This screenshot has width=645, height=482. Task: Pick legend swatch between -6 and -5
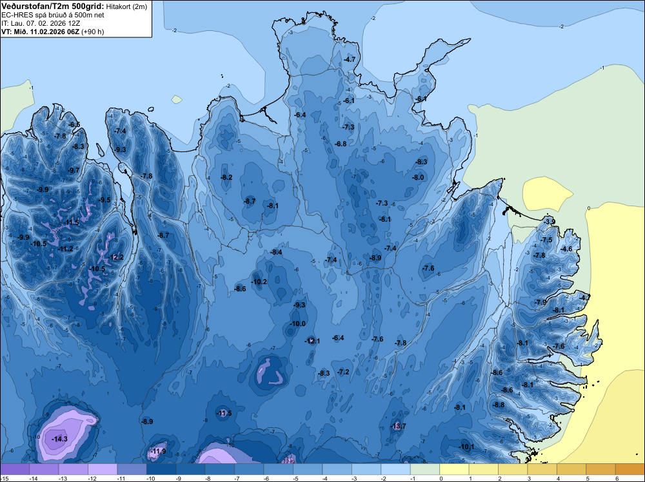279,469
